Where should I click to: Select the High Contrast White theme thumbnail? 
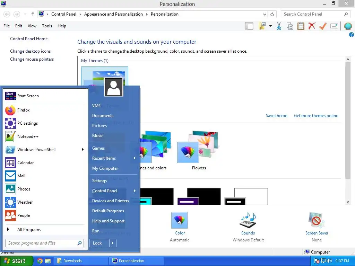pos(246,196)
